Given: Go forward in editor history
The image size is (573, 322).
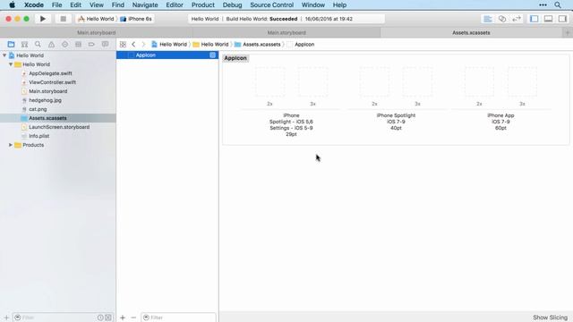Looking at the screenshot, I should point(143,44).
